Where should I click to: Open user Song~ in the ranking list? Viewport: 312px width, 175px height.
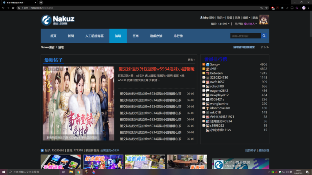coord(215,64)
